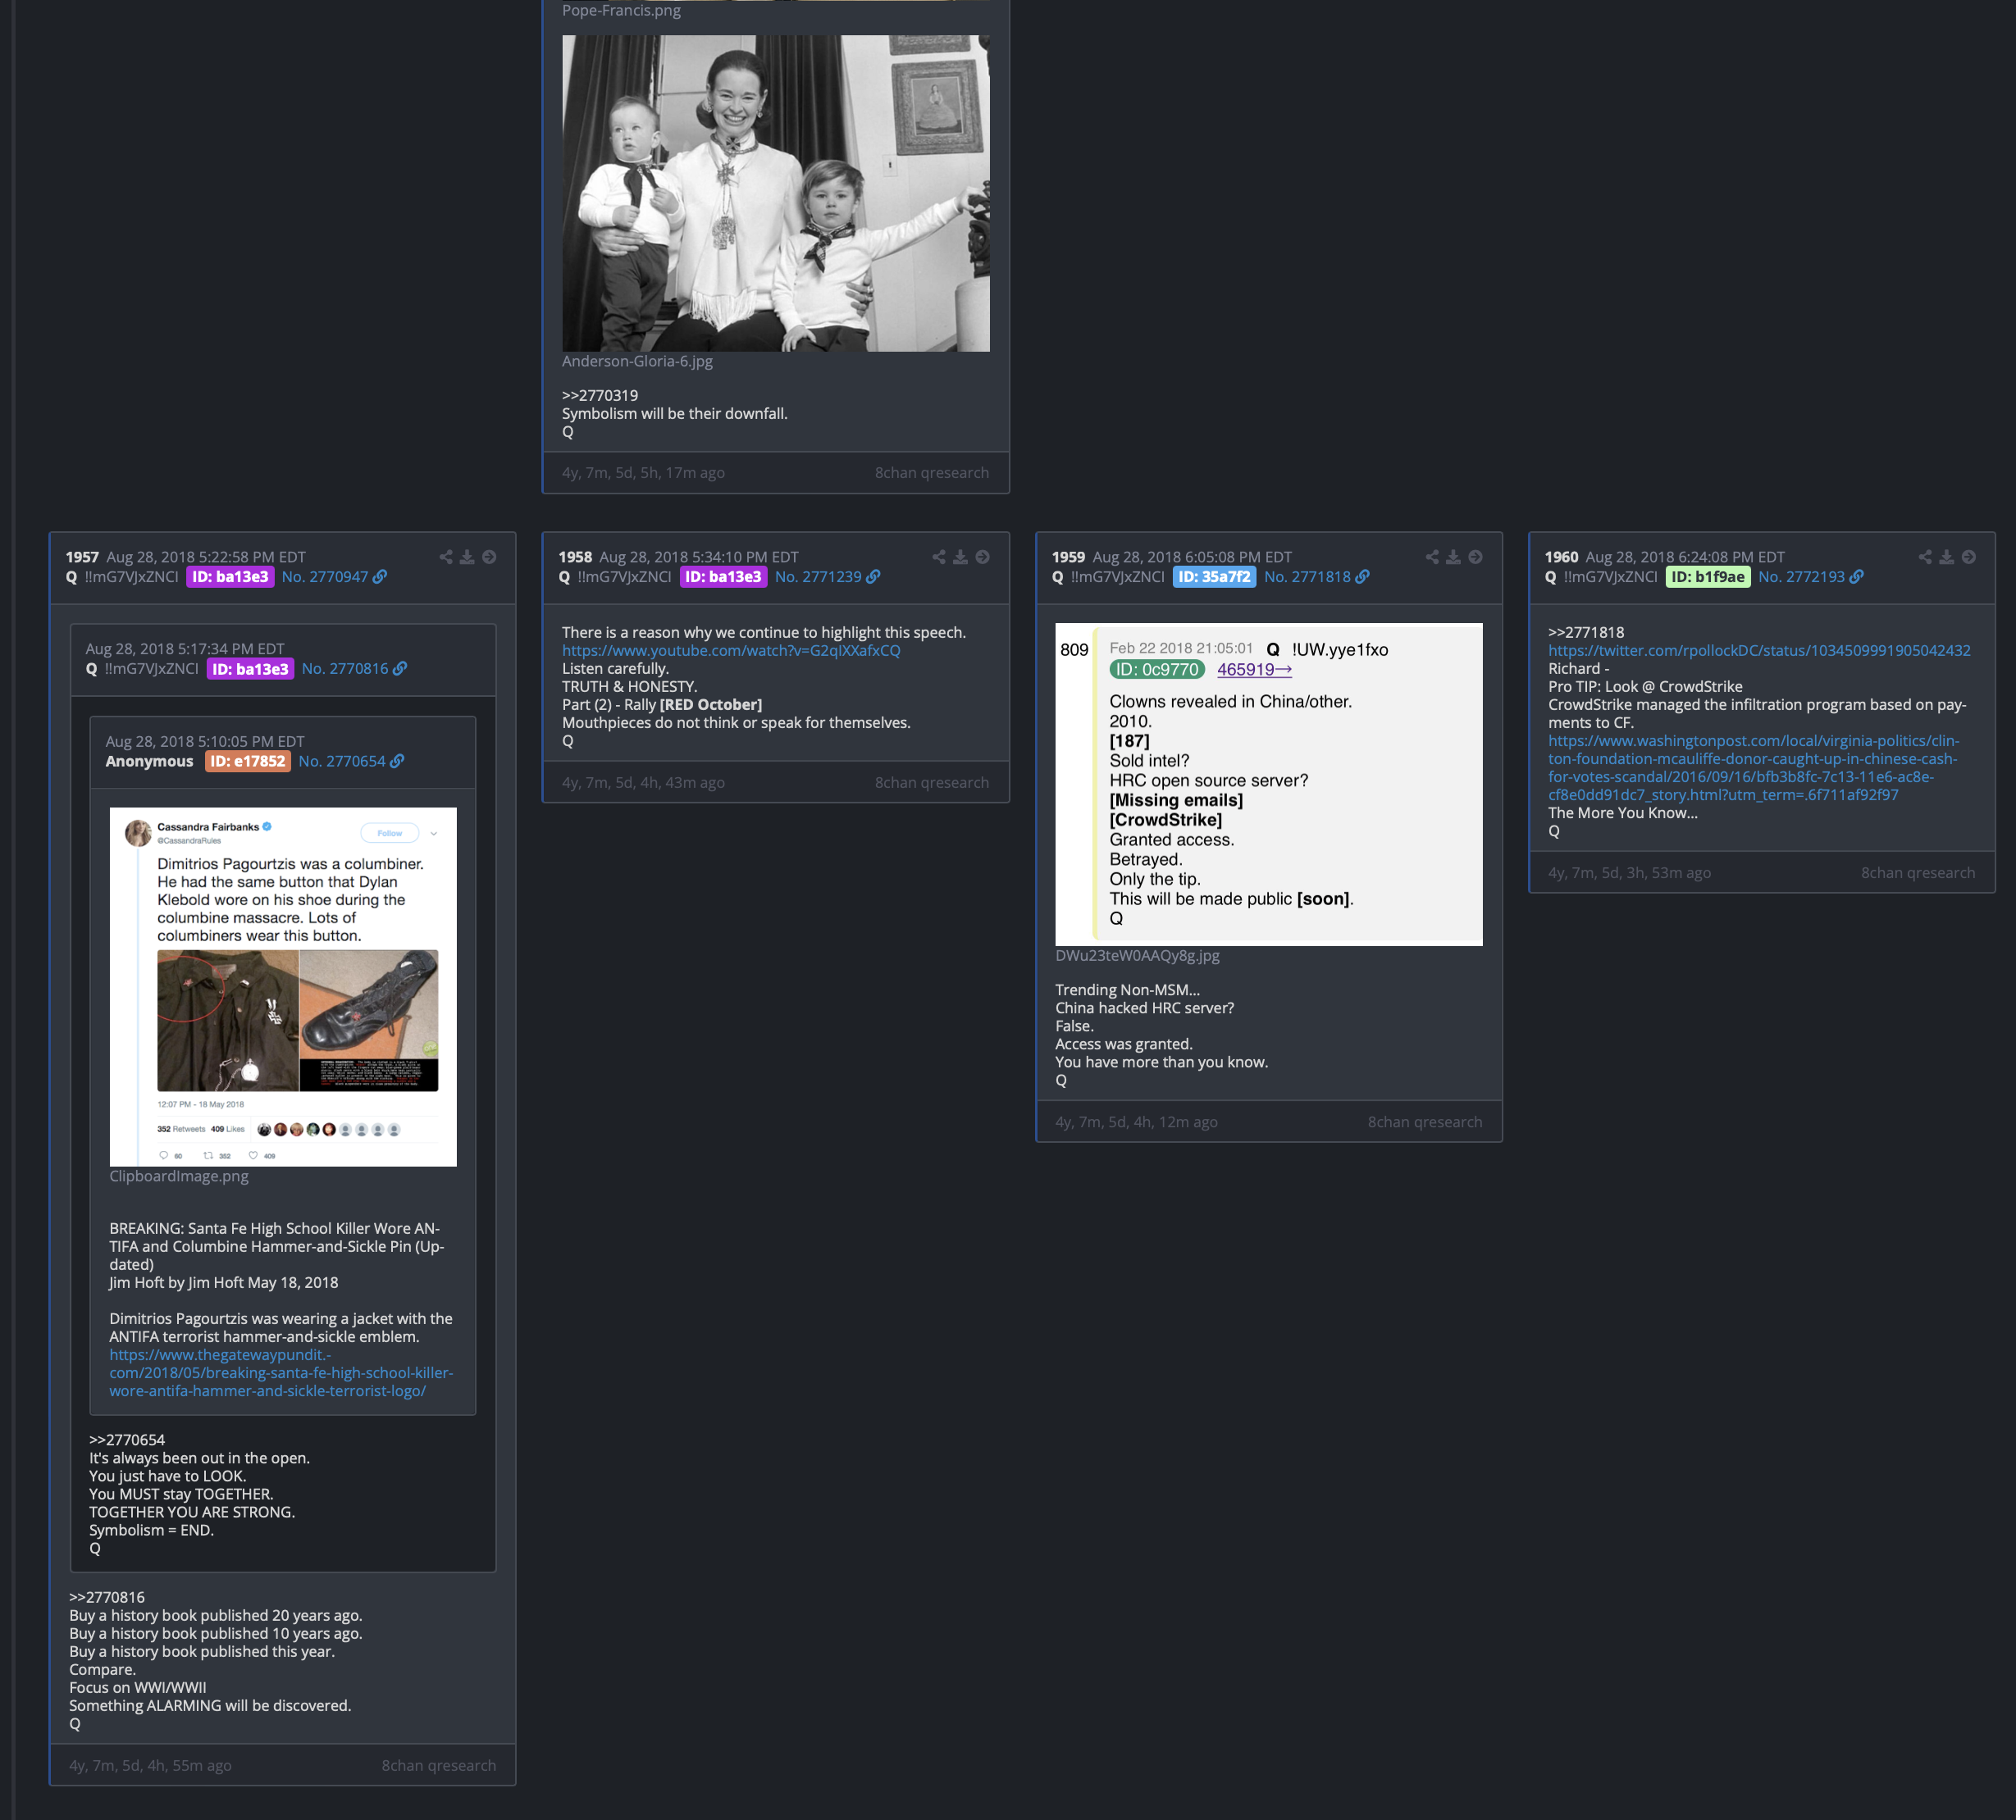Screen dimensions: 2016x1820
Task: Click '4y, 7m, 5d, 4h, 43m ago' timestamp
Action: click(x=643, y=783)
